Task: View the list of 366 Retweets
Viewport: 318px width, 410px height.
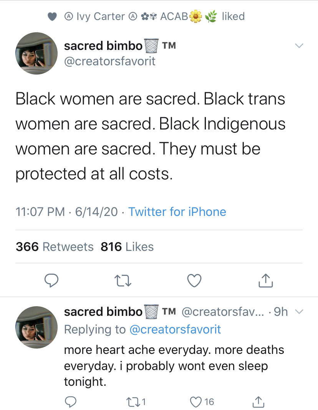Action: (x=55, y=247)
